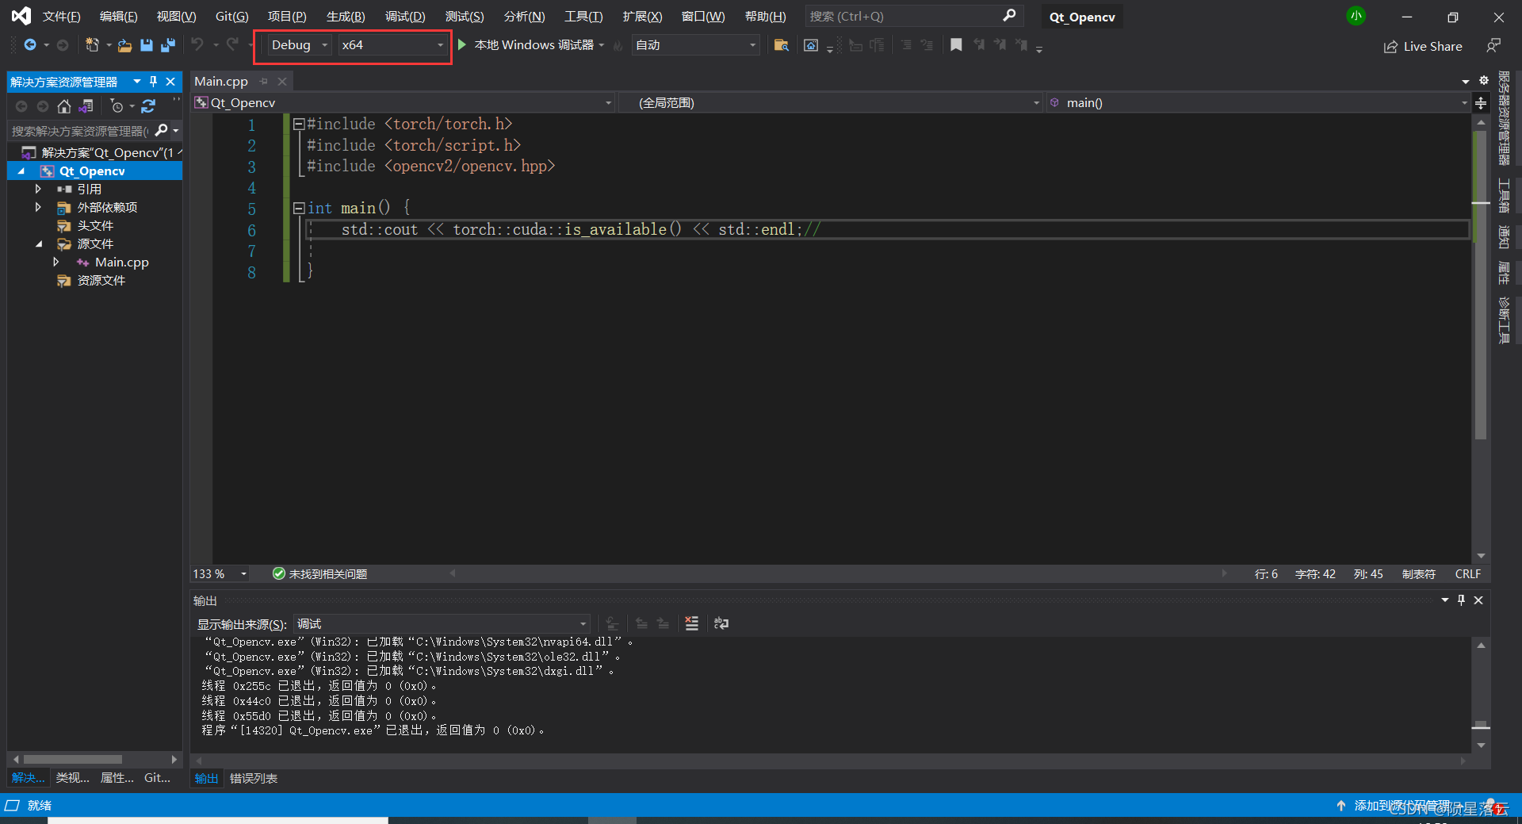Move to next bookmark
Viewport: 1522px width, 824px height.
pos(1000,45)
